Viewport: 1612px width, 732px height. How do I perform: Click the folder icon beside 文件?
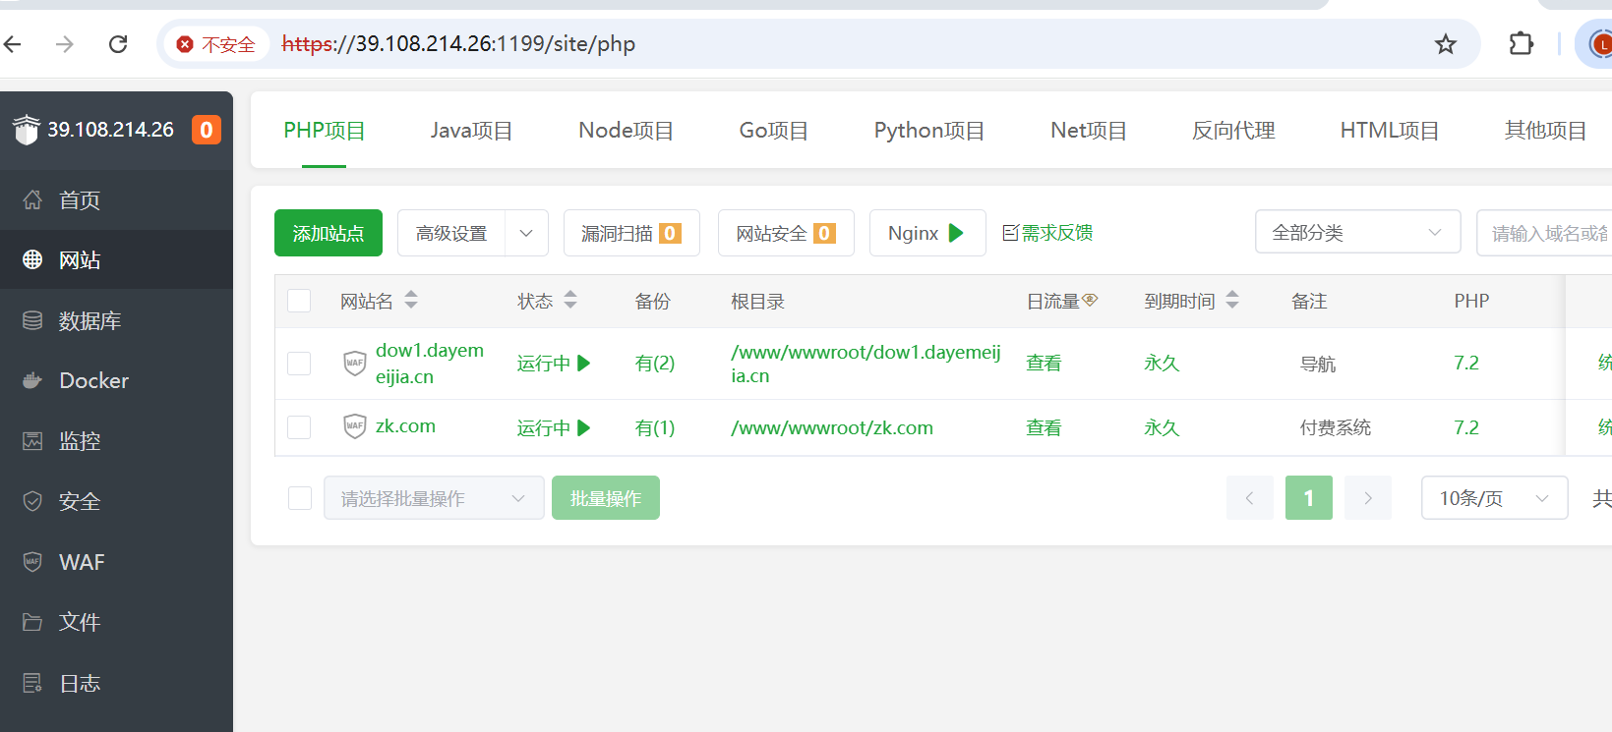coord(32,622)
